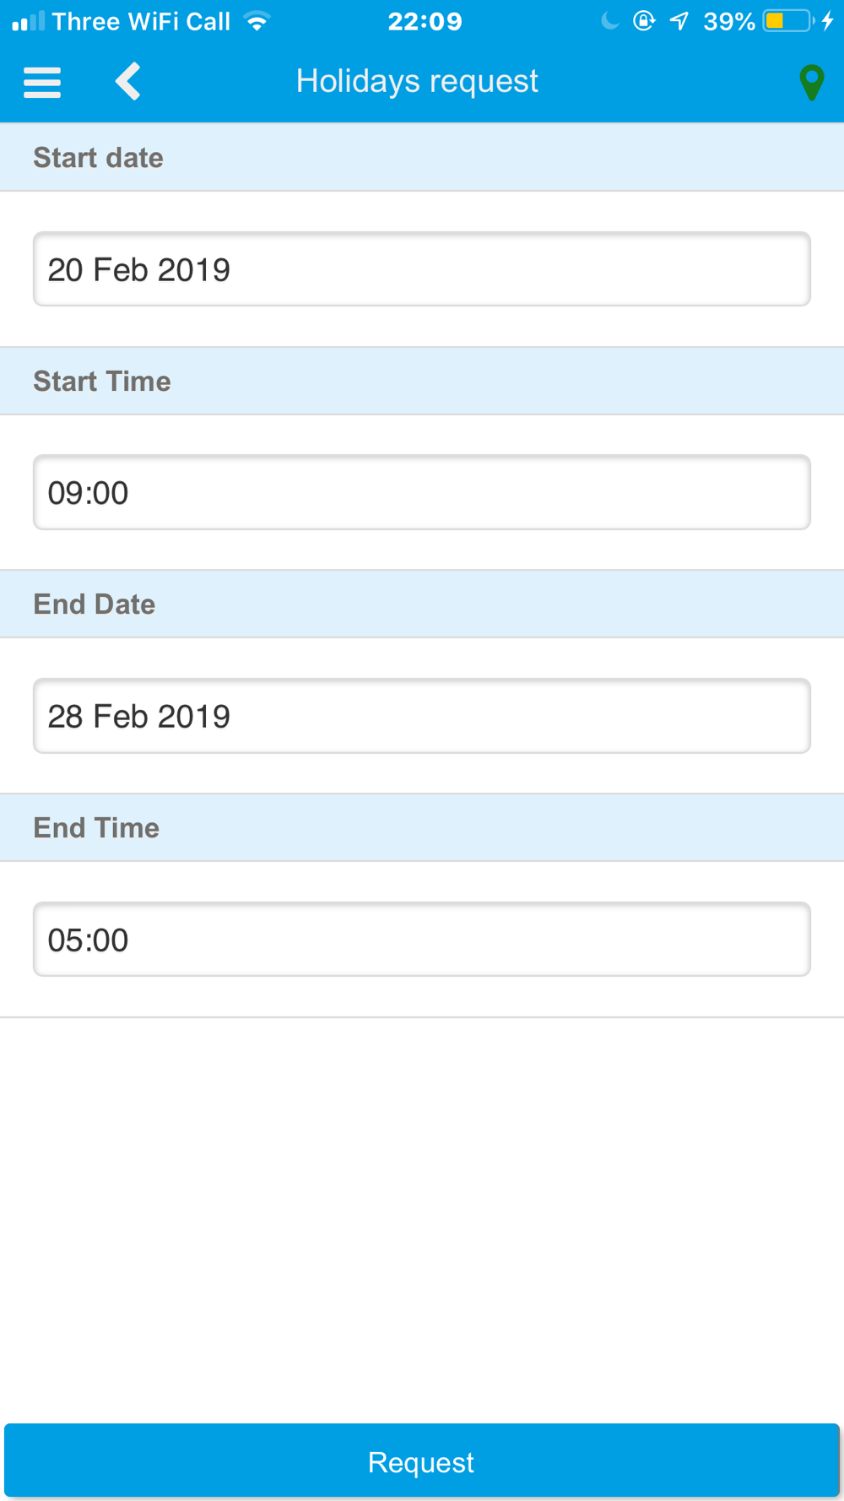Open the Start Time picker showing 09:00
The width and height of the screenshot is (844, 1501).
(422, 492)
